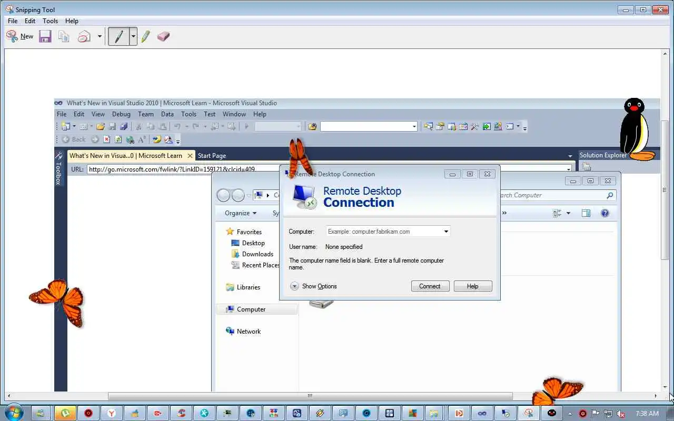
Task: Click the Solution Explorer panel header
Action: [603, 155]
